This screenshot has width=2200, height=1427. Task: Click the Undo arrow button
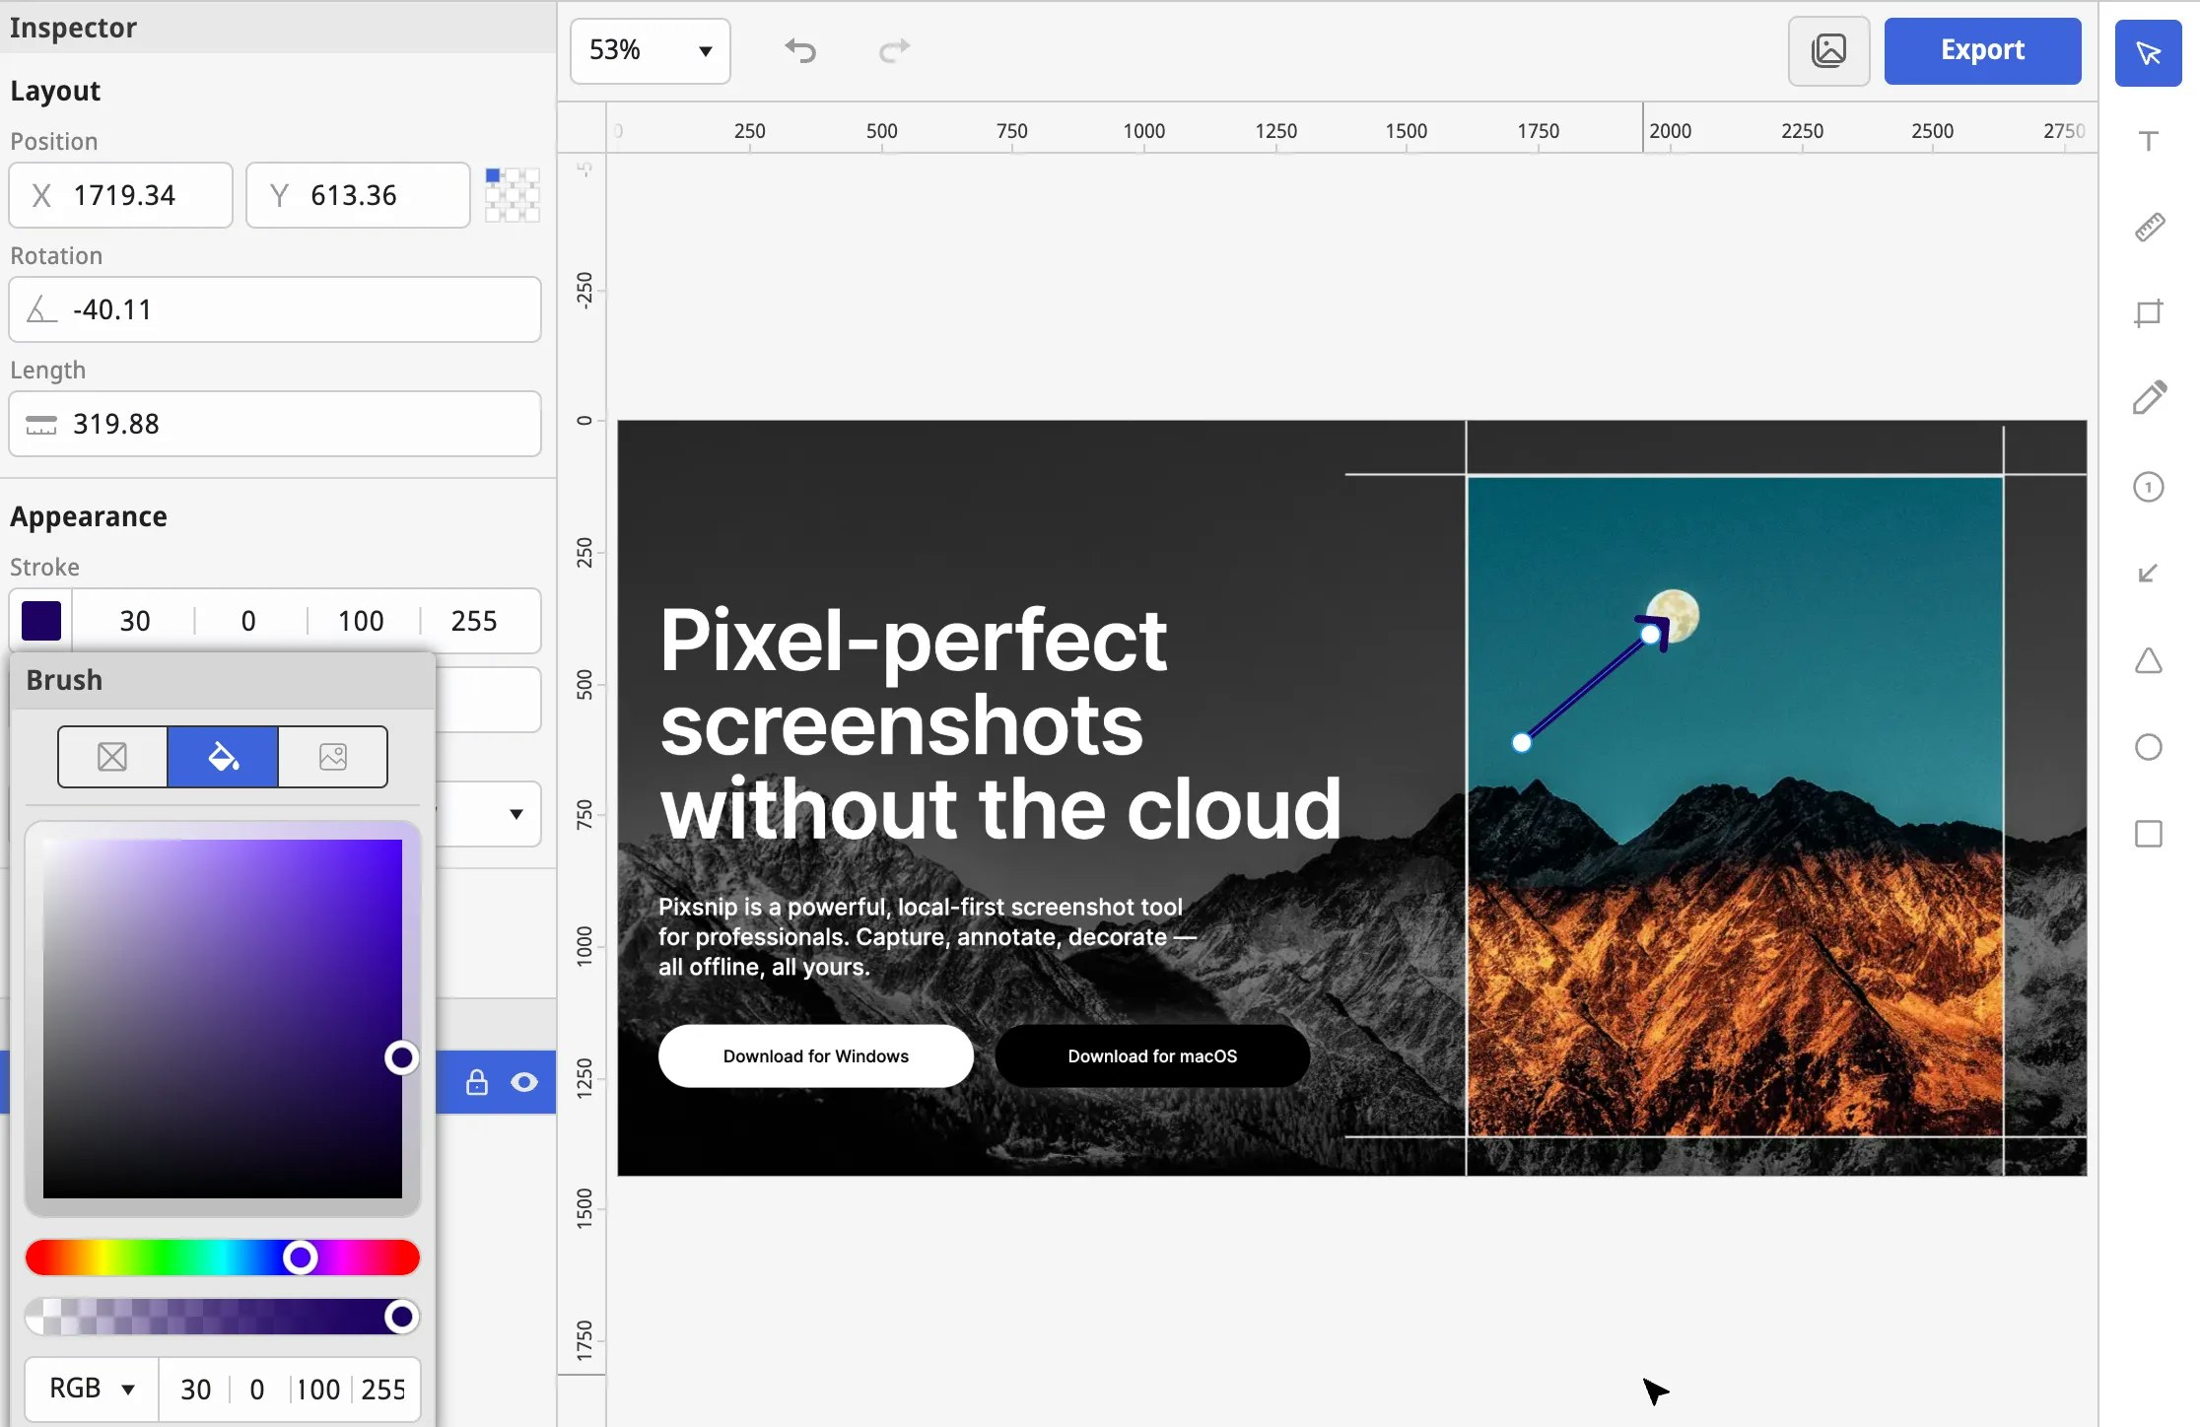click(x=800, y=50)
